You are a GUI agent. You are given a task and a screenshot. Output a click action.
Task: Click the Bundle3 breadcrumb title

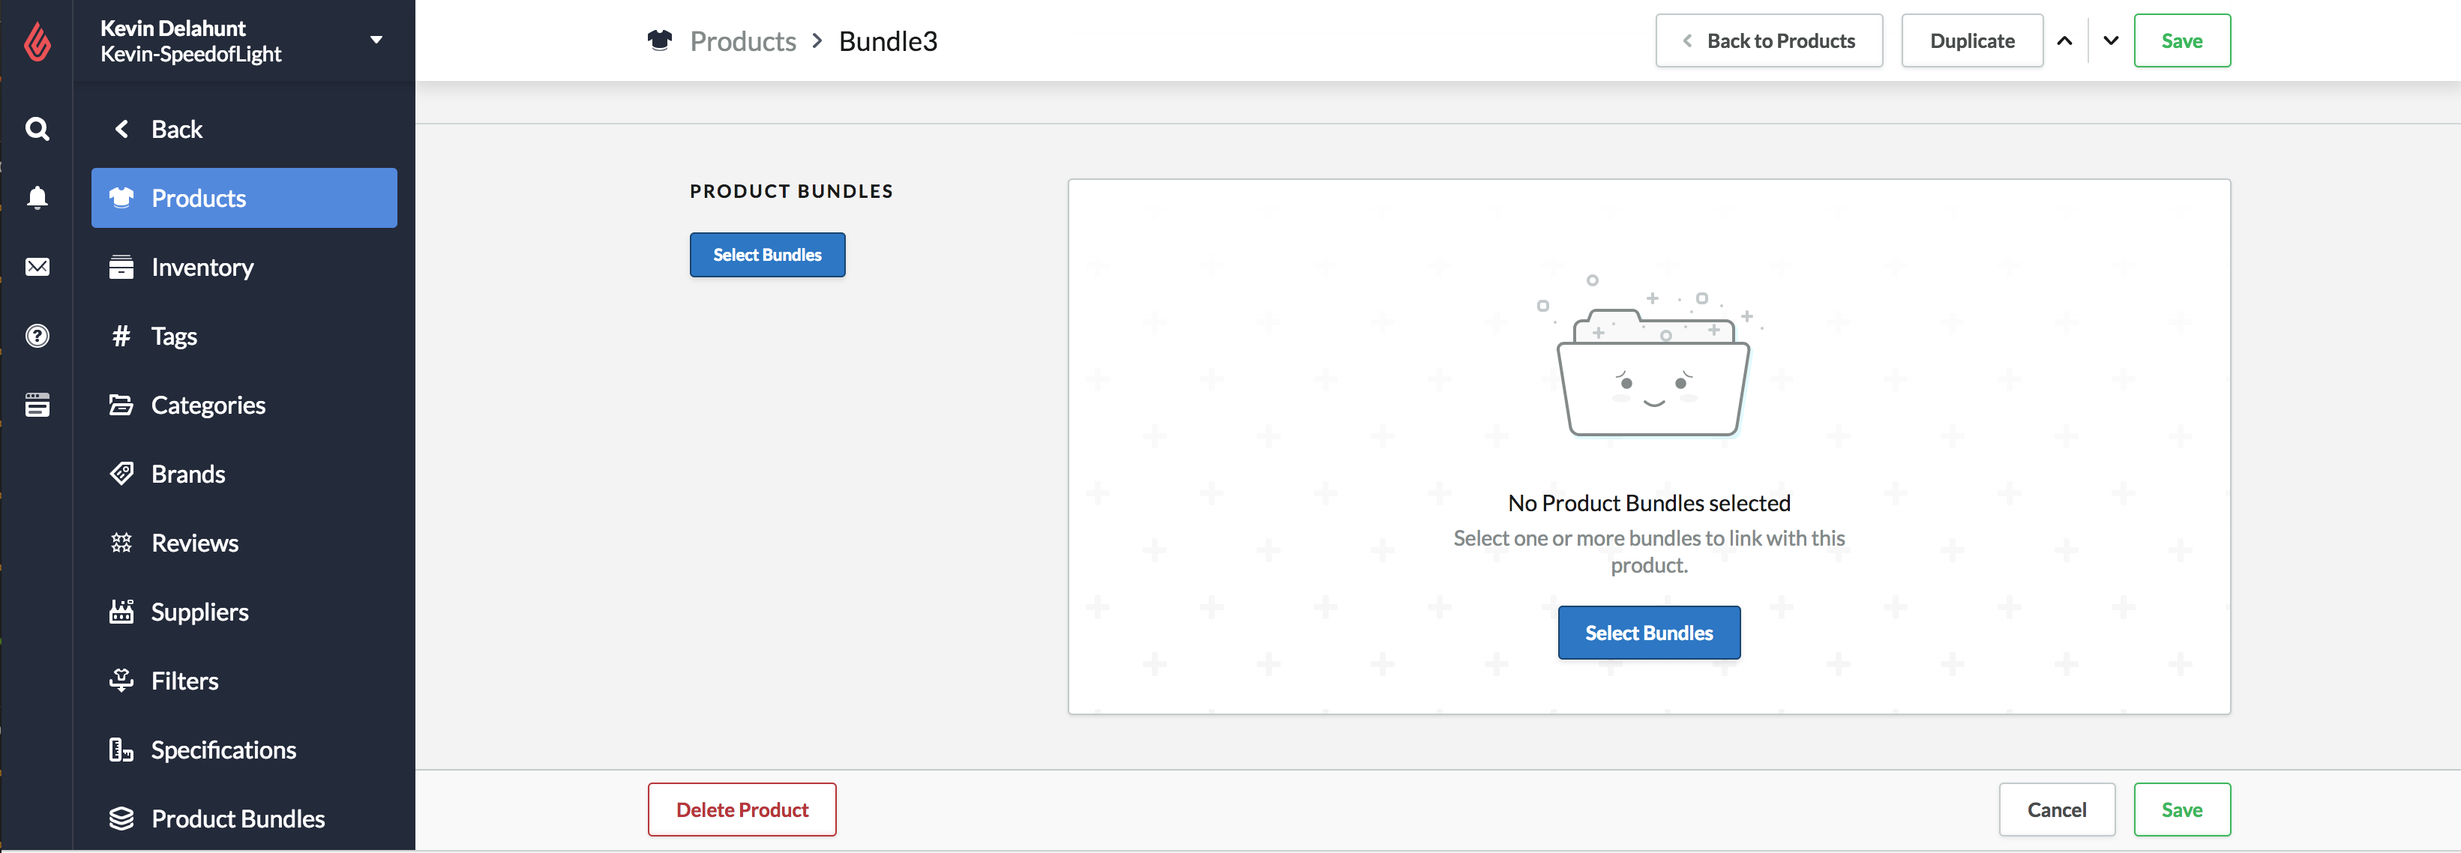point(888,41)
